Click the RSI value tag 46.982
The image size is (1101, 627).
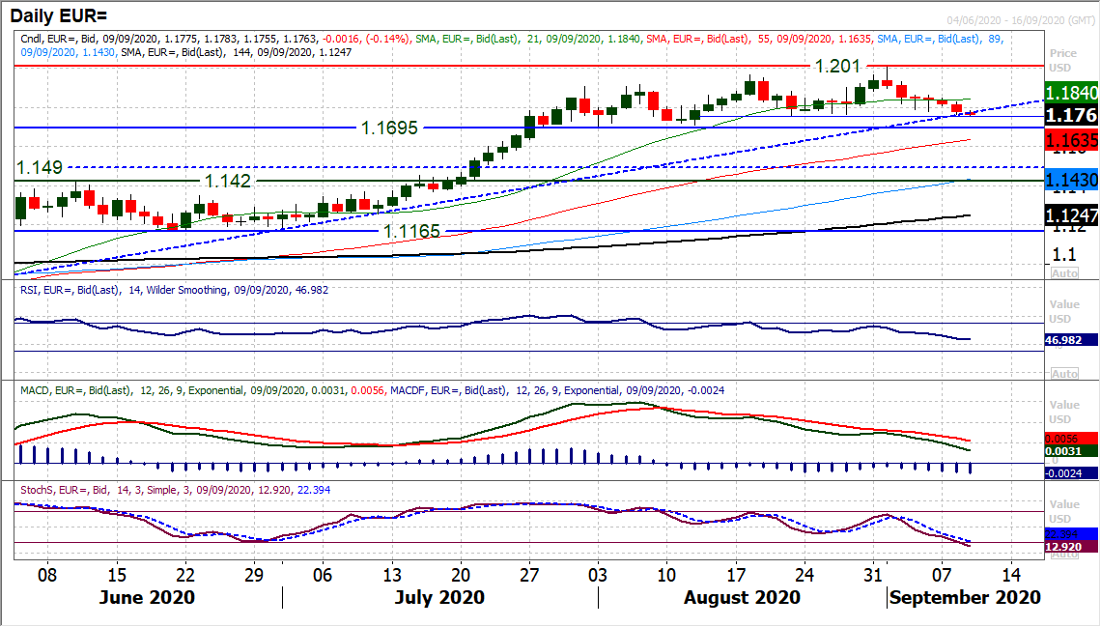click(1072, 340)
